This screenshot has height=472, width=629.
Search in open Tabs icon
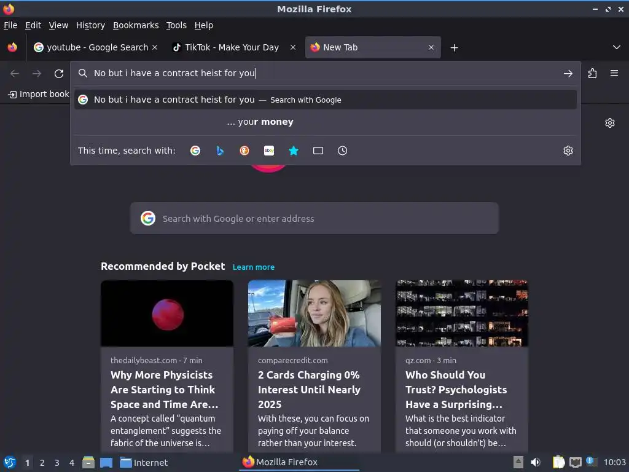(x=318, y=151)
